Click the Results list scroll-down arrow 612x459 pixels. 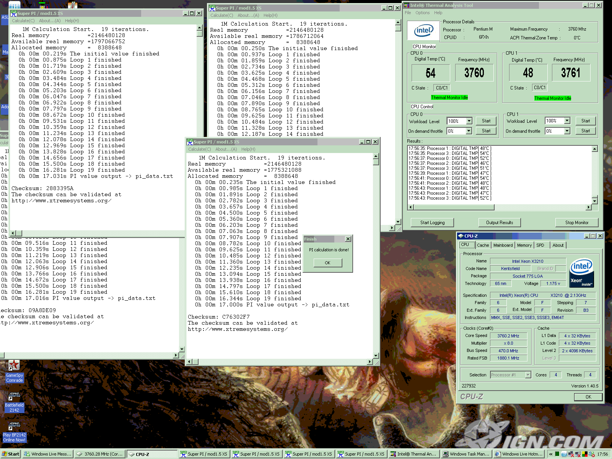(594, 201)
